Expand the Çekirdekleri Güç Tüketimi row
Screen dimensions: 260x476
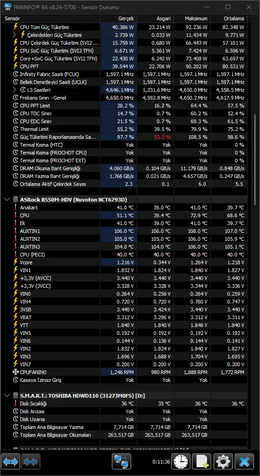tap(14, 35)
